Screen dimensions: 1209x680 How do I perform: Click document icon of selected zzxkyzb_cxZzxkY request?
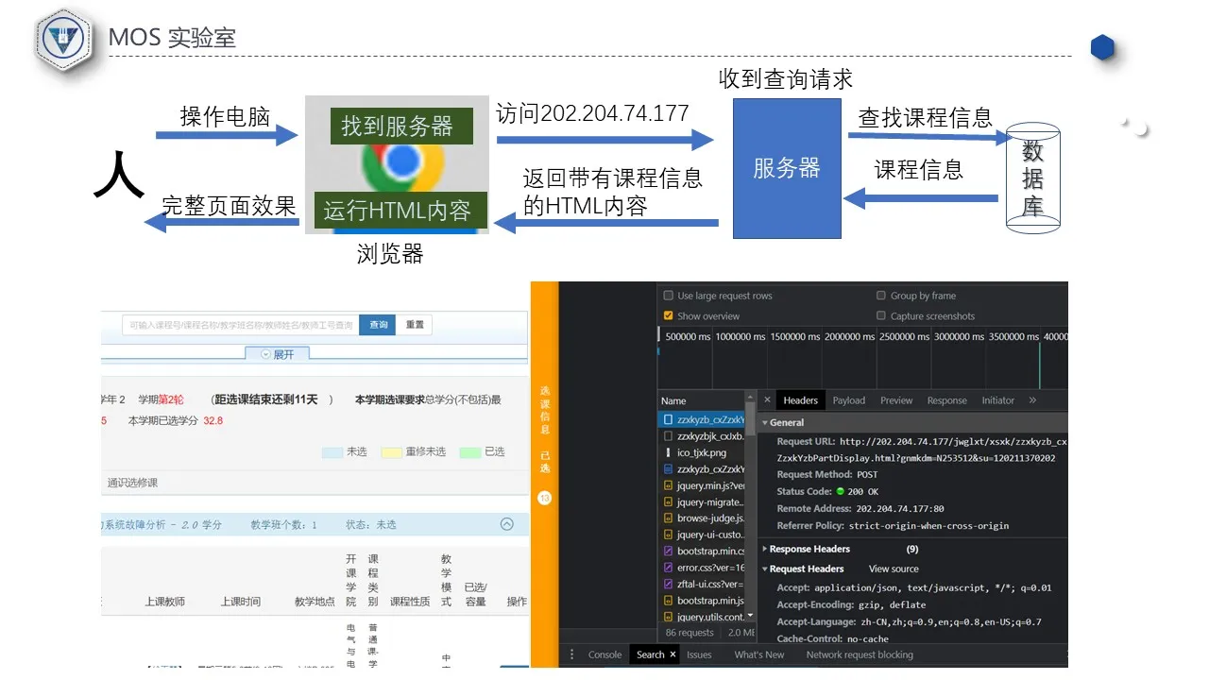[667, 419]
